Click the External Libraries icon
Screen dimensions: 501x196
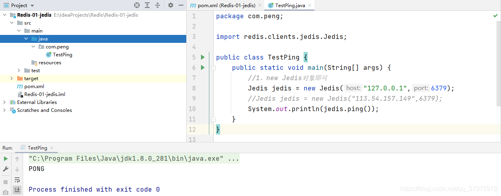pyautogui.click(x=13, y=102)
